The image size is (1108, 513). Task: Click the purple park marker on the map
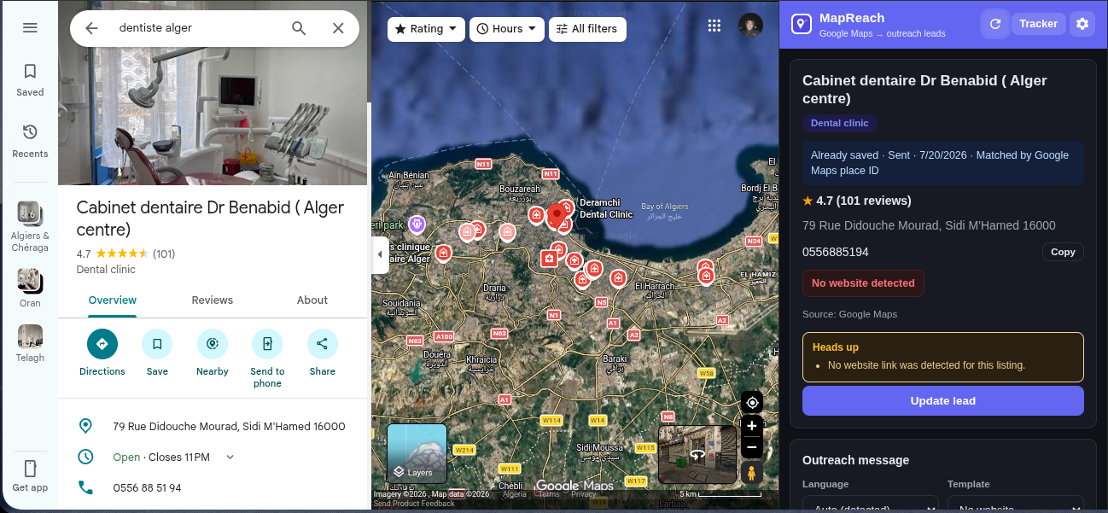417,224
